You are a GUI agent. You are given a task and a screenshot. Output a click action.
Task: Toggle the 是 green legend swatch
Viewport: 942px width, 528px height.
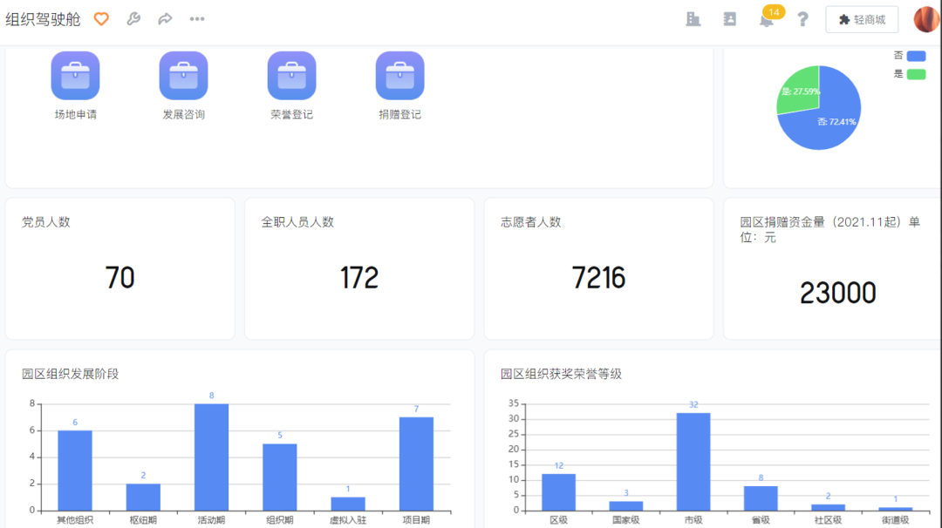pyautogui.click(x=916, y=74)
